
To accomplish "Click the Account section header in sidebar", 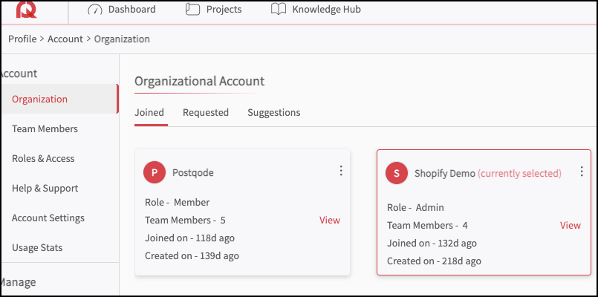I will [19, 74].
